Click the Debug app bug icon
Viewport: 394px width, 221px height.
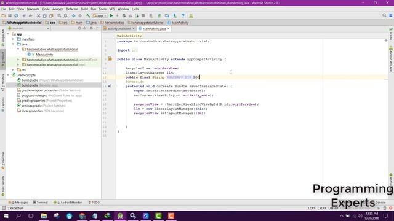click(x=124, y=15)
